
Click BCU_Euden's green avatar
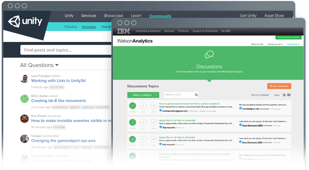coord(25,99)
